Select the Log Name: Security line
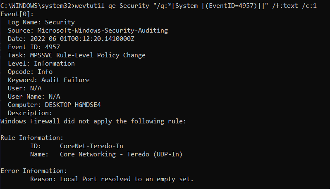This screenshot has height=189, width=330. (x=41, y=22)
